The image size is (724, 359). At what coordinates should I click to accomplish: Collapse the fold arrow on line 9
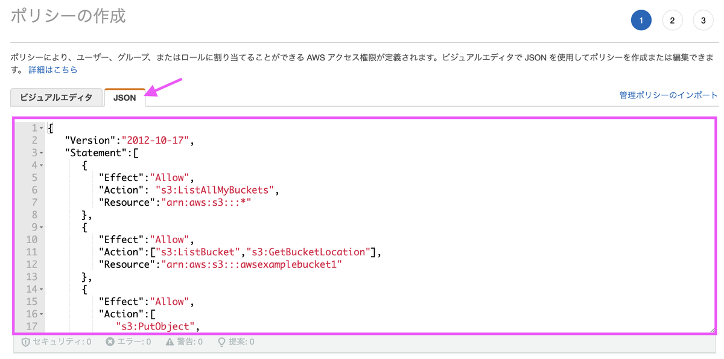[x=41, y=227]
